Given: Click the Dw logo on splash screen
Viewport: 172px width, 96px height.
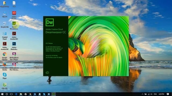Looking at the screenshot, I should pos(50,22).
